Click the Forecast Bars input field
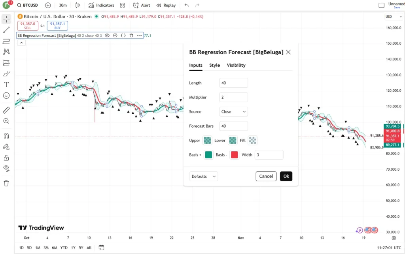405x254 pixels. [233, 126]
